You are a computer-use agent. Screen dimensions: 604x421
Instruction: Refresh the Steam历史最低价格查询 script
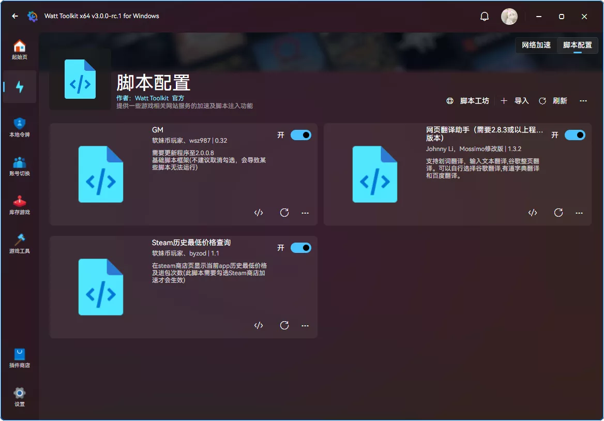click(284, 325)
